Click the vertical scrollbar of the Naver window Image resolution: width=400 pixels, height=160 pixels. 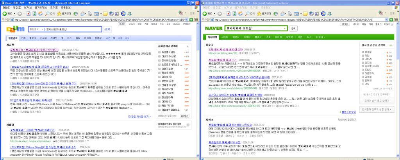pos(398,90)
